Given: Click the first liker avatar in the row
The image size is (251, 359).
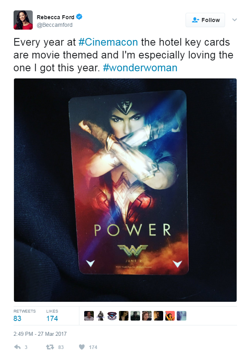Looking at the screenshot, I should 89,316.
